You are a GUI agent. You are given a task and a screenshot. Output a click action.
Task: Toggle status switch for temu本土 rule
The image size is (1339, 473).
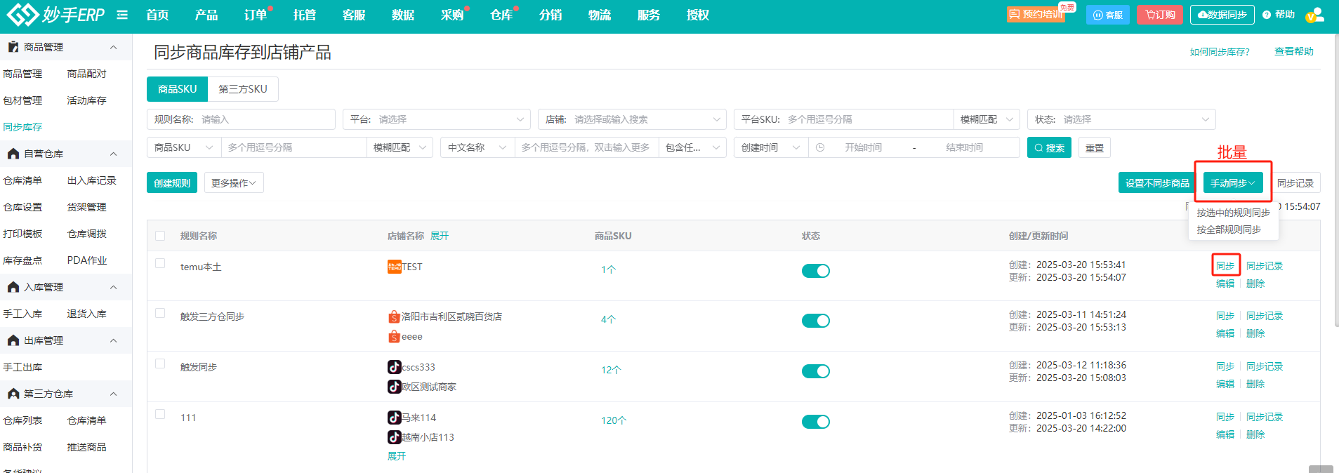point(816,271)
